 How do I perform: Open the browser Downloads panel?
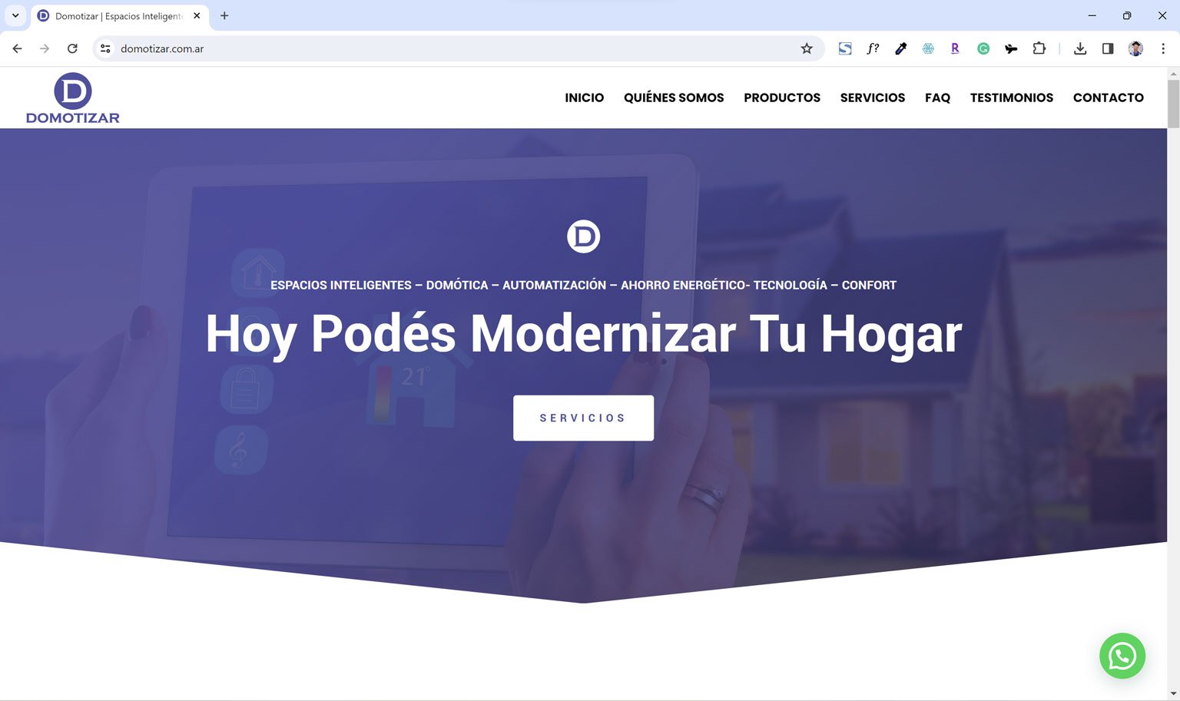pos(1079,48)
